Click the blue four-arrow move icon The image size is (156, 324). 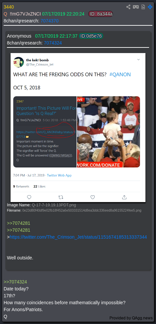coord(150,7)
